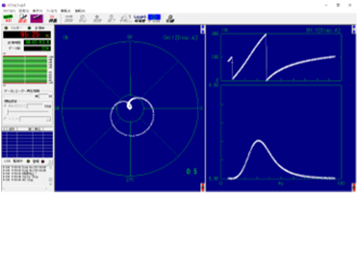Click the Light toolbar icon

[140, 18]
